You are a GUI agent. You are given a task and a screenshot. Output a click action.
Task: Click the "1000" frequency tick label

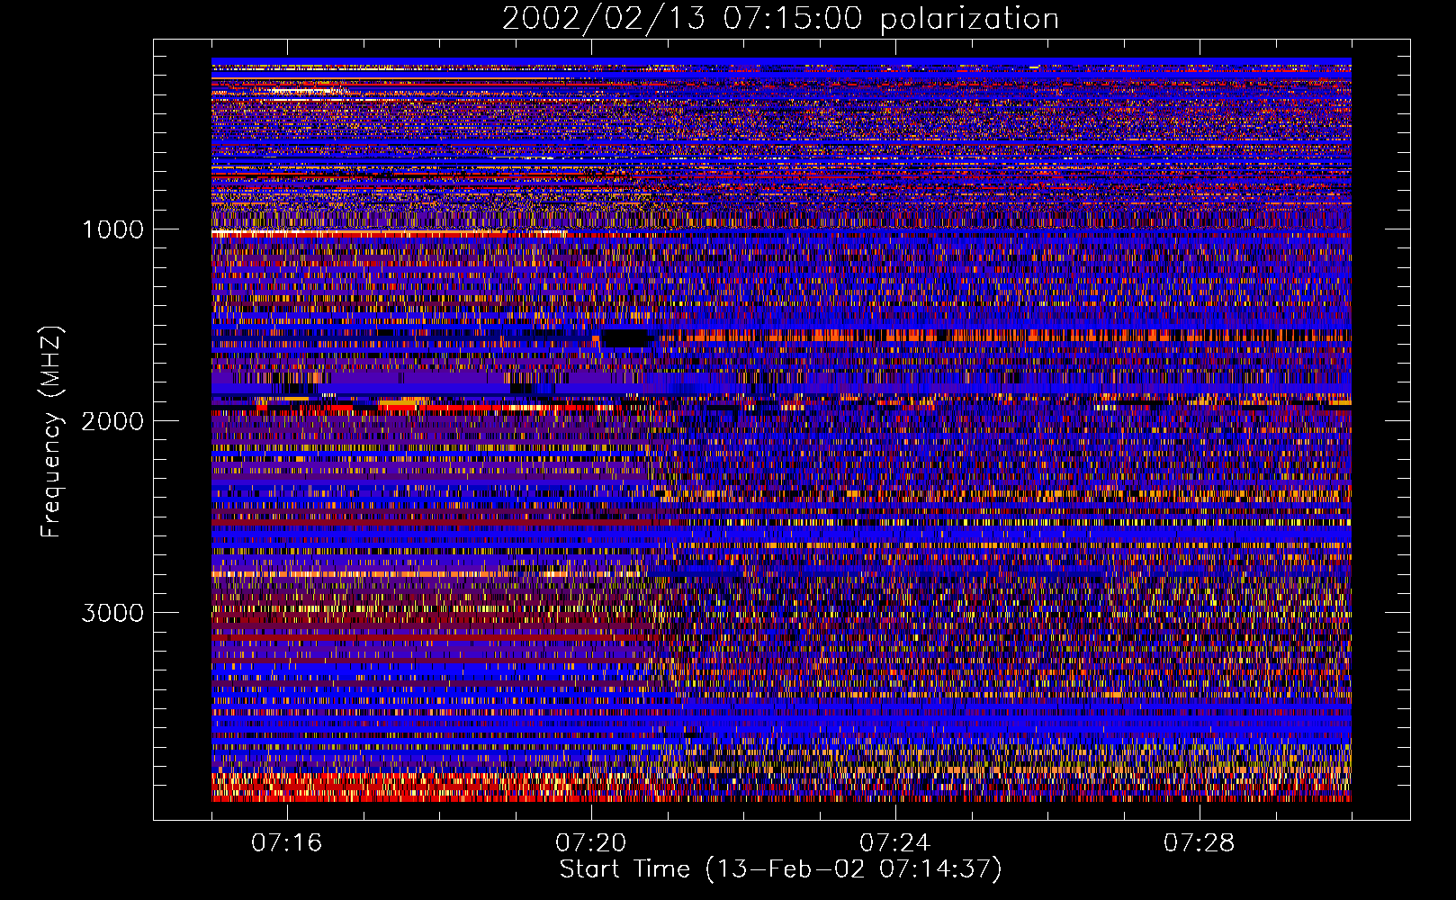112,229
